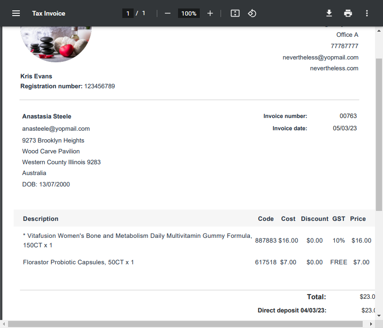The height and width of the screenshot is (328, 383).
Task: Click the scroll down arrow
Action: 379,315
